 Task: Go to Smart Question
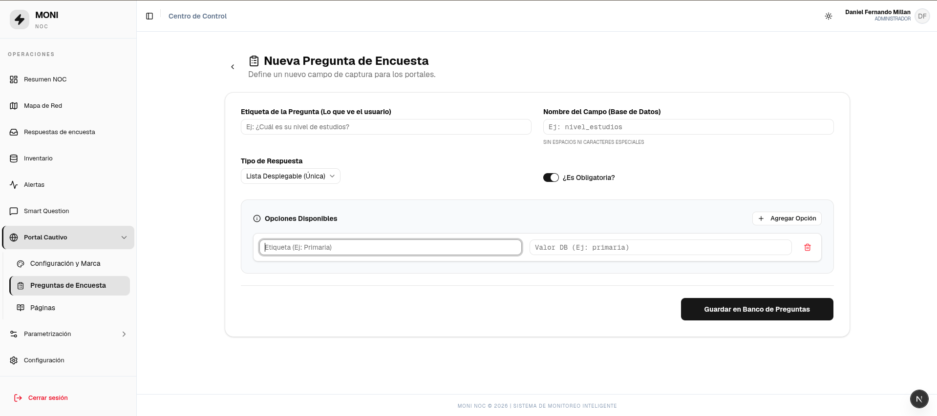pos(68,211)
